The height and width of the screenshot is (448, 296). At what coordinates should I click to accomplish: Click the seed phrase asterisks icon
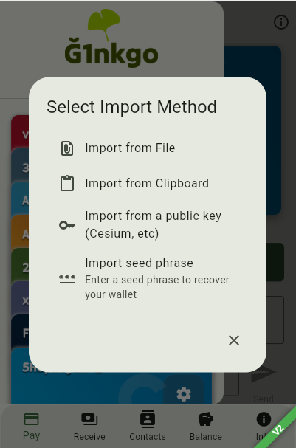(67, 278)
